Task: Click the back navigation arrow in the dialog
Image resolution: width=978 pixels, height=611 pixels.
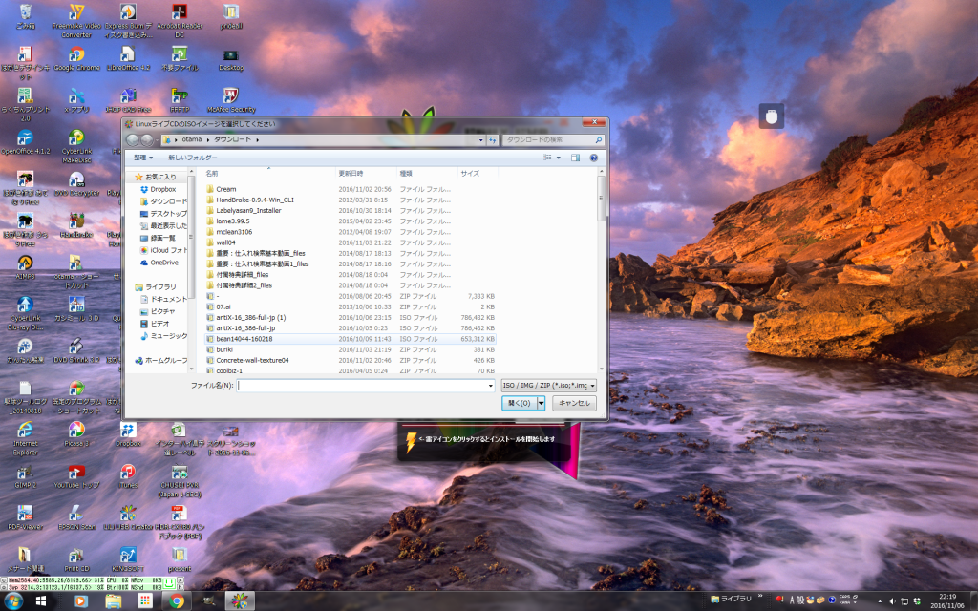Action: (135, 139)
